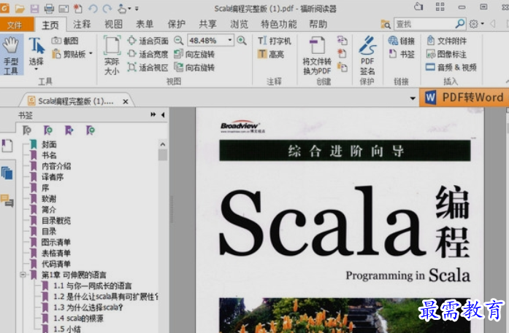Image resolution: width=509 pixels, height=333 pixels.
Task: Rotate view left (向左旋转)
Action: 194,54
